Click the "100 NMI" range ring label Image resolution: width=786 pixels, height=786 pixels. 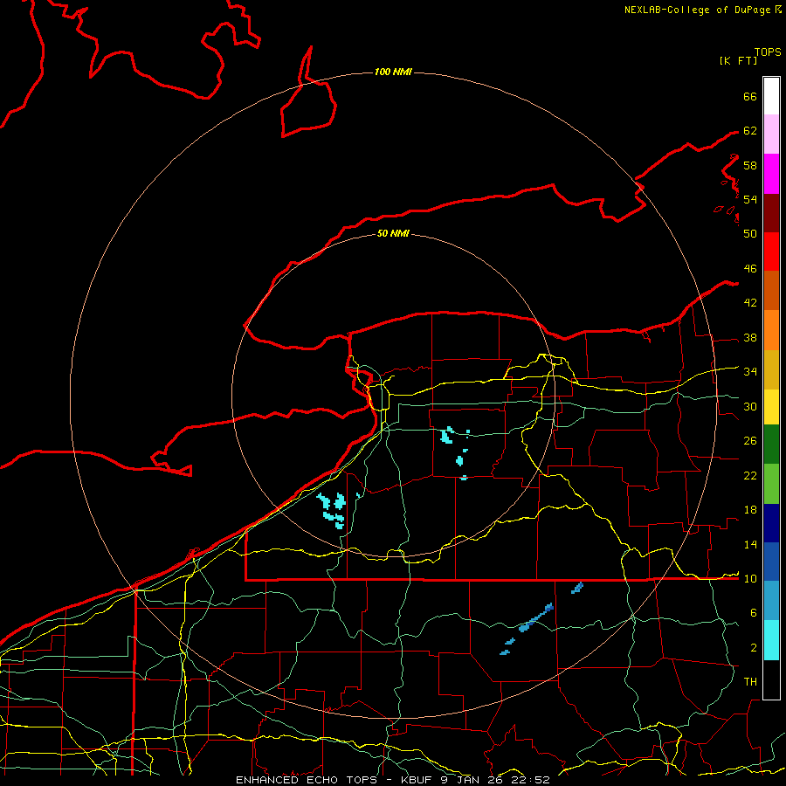393,72
